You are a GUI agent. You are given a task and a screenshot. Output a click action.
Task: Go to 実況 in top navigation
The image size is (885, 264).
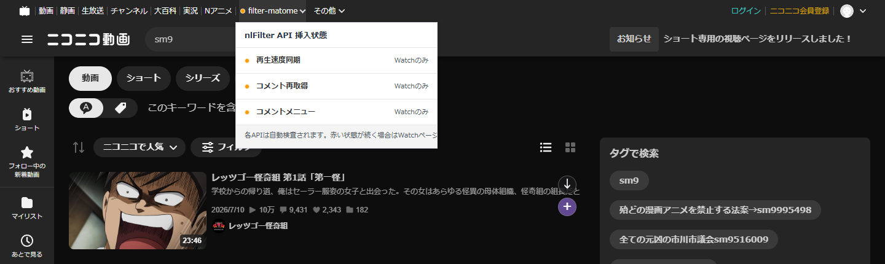click(191, 11)
